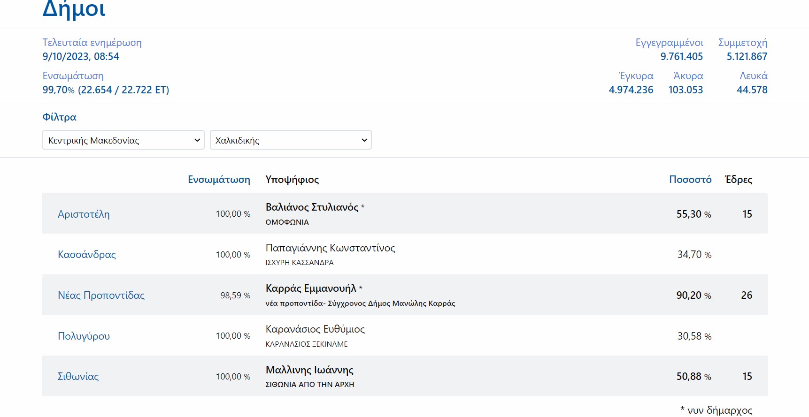Open the Κεντρικής Μακεδονίας region dropdown
809x417 pixels.
(123, 140)
